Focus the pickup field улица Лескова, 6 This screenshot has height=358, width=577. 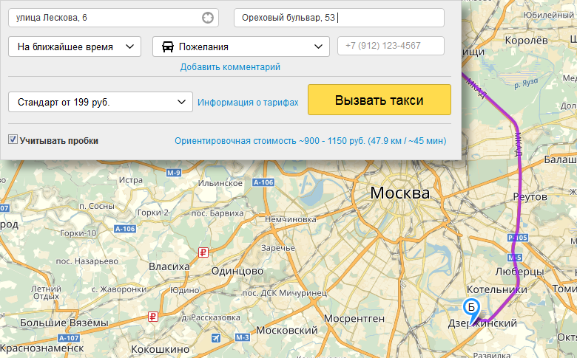pyautogui.click(x=113, y=18)
